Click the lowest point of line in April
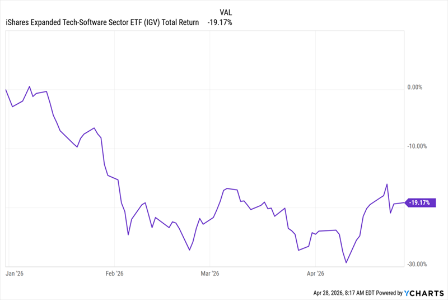Image resolution: width=448 pixels, height=300 pixels. tap(346, 262)
